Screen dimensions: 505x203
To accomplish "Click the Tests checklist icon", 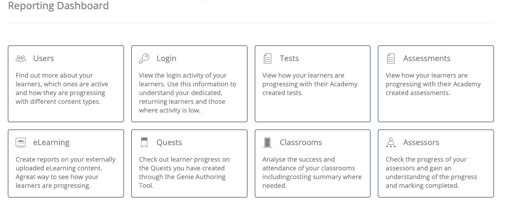I will pos(267,59).
